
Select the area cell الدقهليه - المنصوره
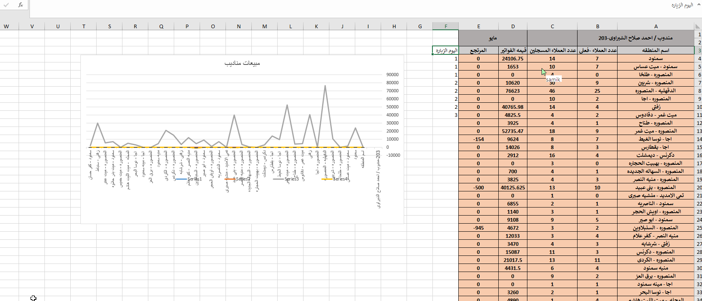pyautogui.click(x=656, y=91)
